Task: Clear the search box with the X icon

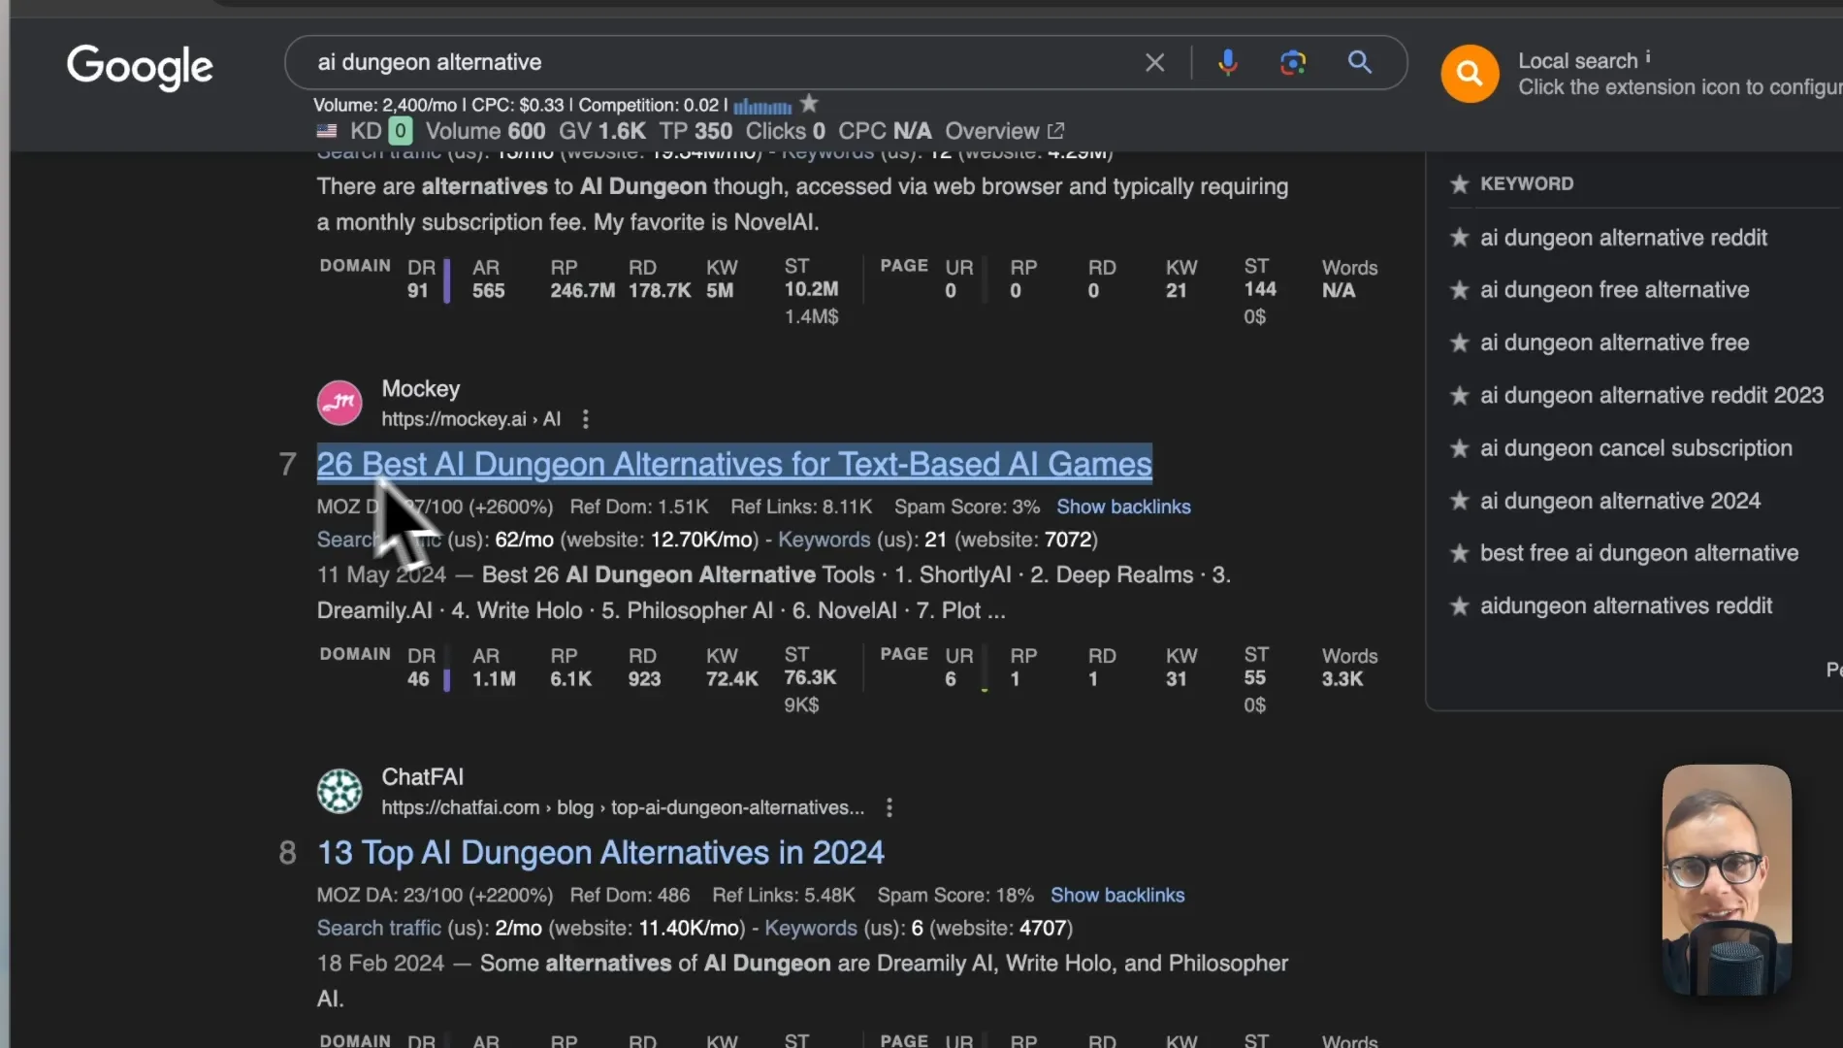Action: coord(1154,63)
